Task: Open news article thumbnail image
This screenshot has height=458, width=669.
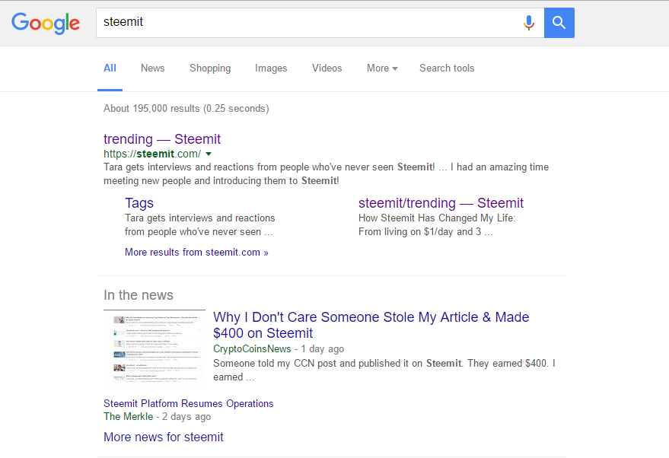Action: coord(155,348)
